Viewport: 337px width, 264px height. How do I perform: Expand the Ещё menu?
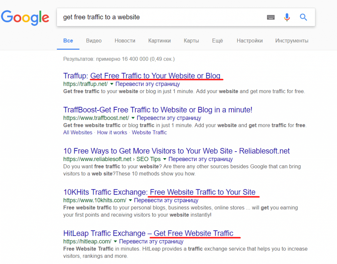(x=218, y=41)
